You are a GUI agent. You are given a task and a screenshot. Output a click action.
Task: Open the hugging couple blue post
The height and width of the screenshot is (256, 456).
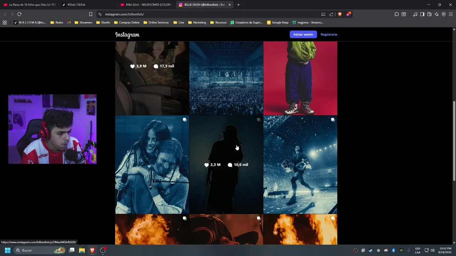[152, 165]
